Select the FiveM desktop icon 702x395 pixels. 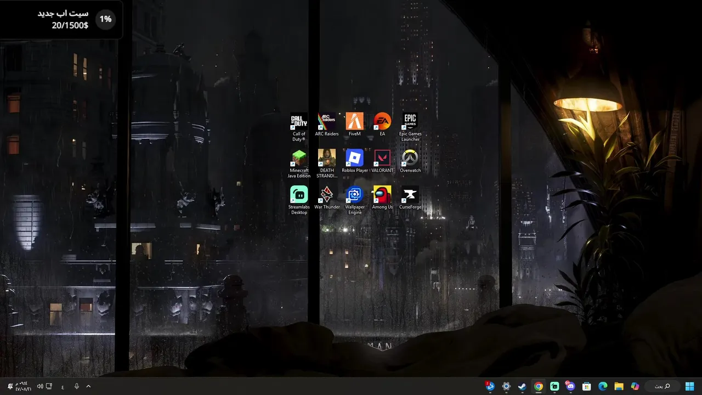(354, 125)
